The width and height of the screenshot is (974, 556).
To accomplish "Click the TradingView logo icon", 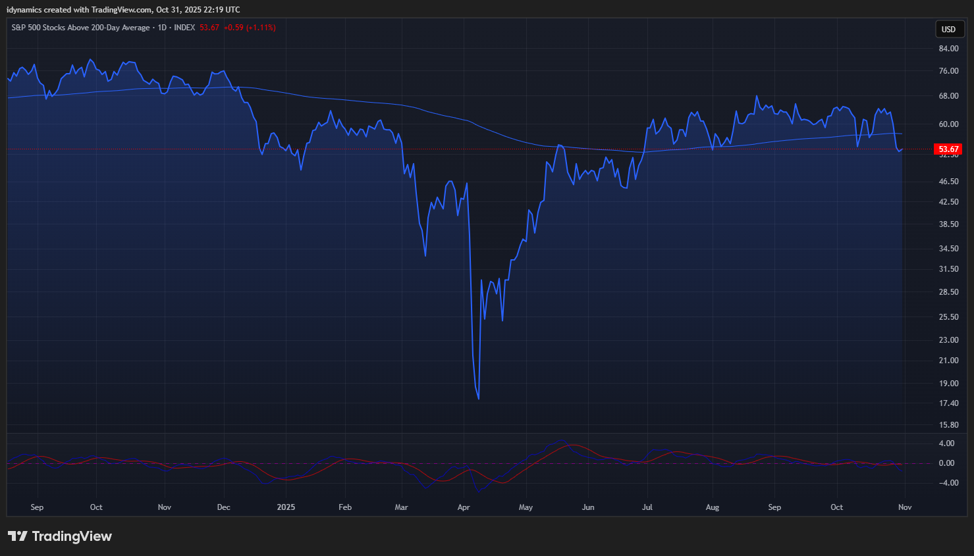I will (x=18, y=536).
